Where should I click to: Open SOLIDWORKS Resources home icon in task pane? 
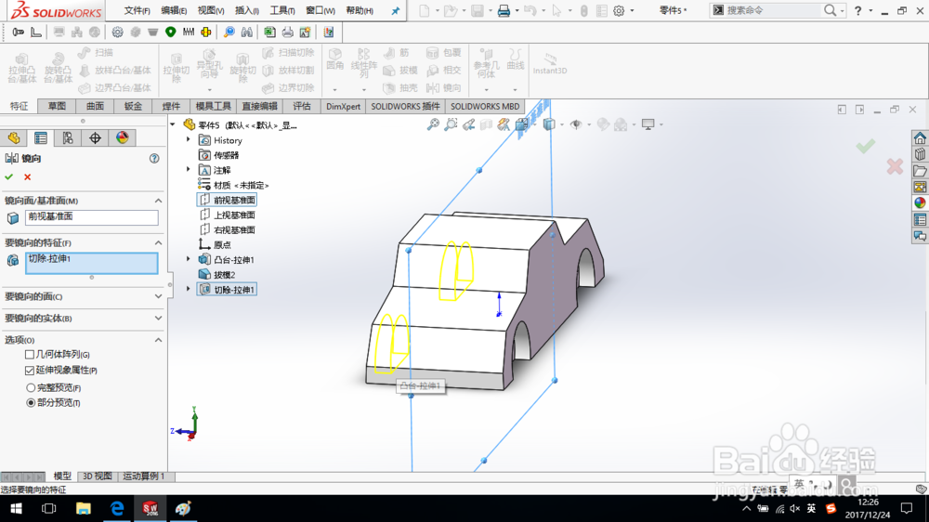coord(920,138)
